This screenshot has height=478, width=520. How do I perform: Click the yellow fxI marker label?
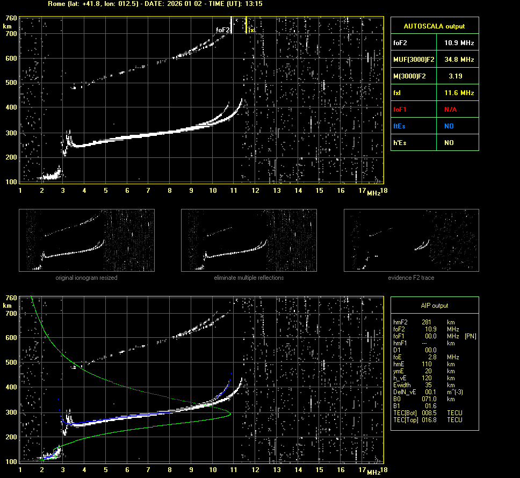251,31
